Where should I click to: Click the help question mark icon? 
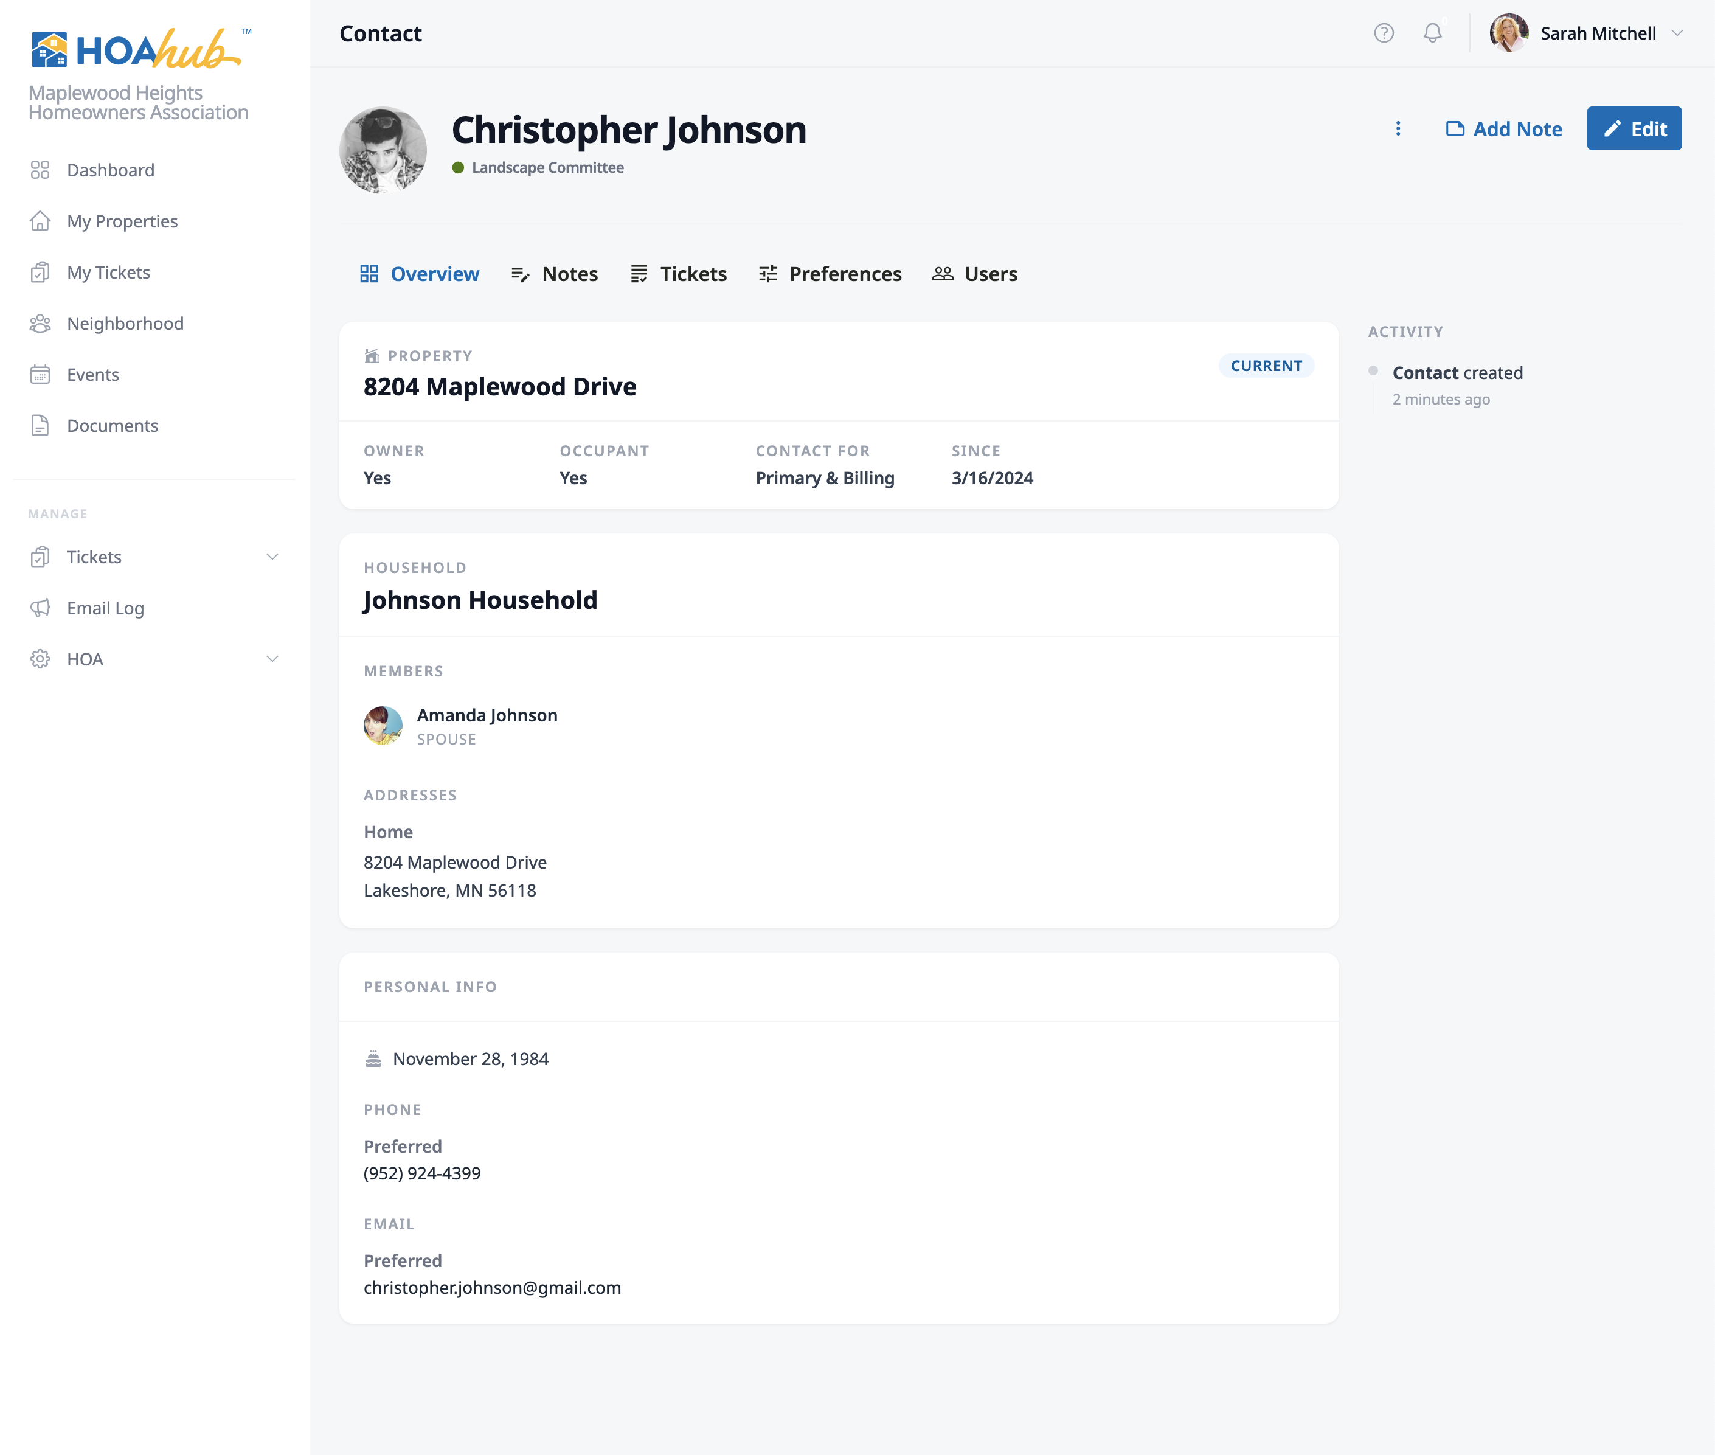1384,33
